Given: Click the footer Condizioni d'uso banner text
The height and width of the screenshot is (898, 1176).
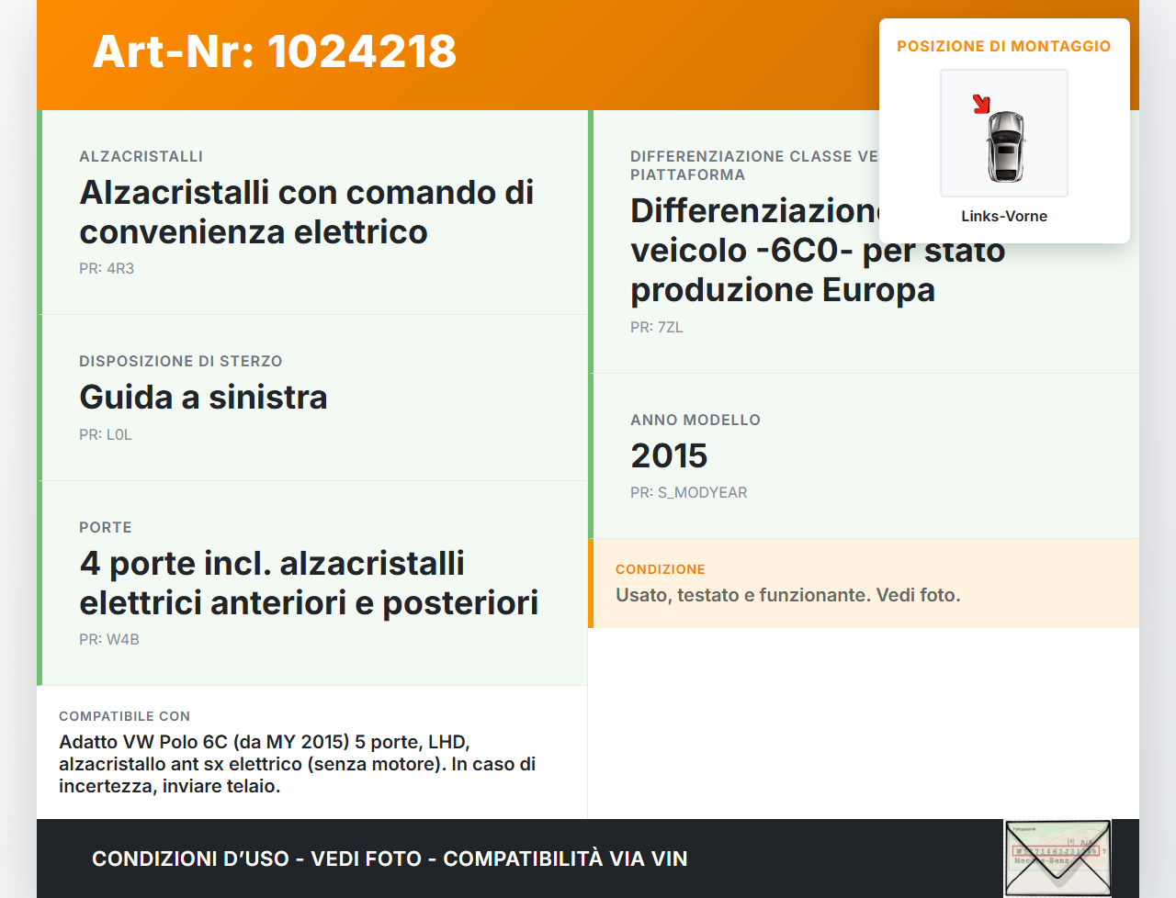Looking at the screenshot, I should point(390,859).
